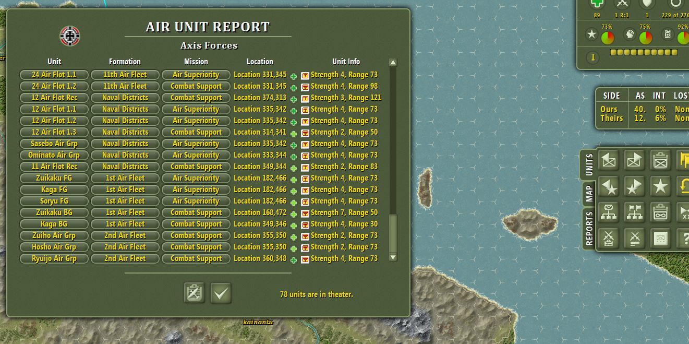Click the Air Superiority mission for Soryu FG
This screenshot has height=344, width=689.
pos(196,201)
